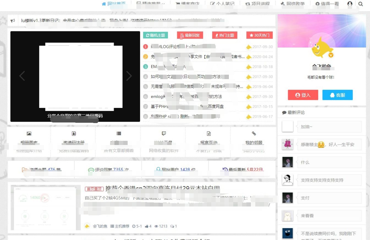Image resolution: width=370 pixels, height=240 pixels.
Task: Click the list icon above 所有文章都搁着
Action: 119,133
